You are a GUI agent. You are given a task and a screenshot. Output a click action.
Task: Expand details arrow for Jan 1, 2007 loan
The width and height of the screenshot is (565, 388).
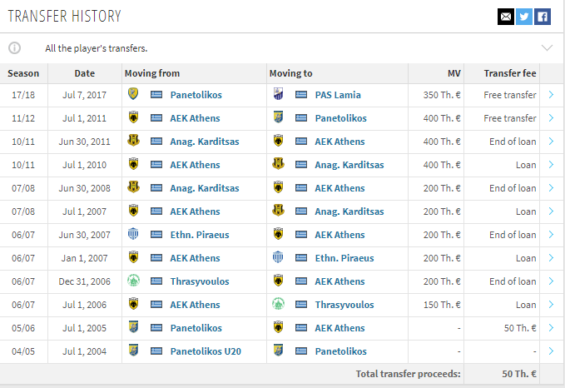pyautogui.click(x=551, y=258)
